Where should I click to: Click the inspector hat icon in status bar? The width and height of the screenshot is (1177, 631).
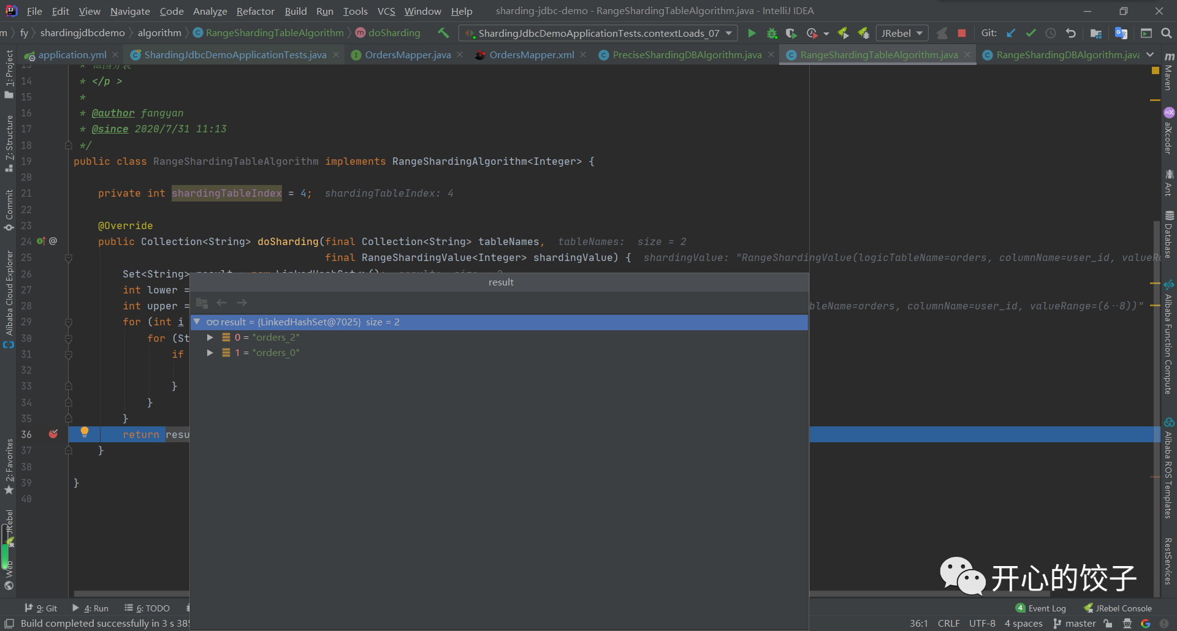1127,624
